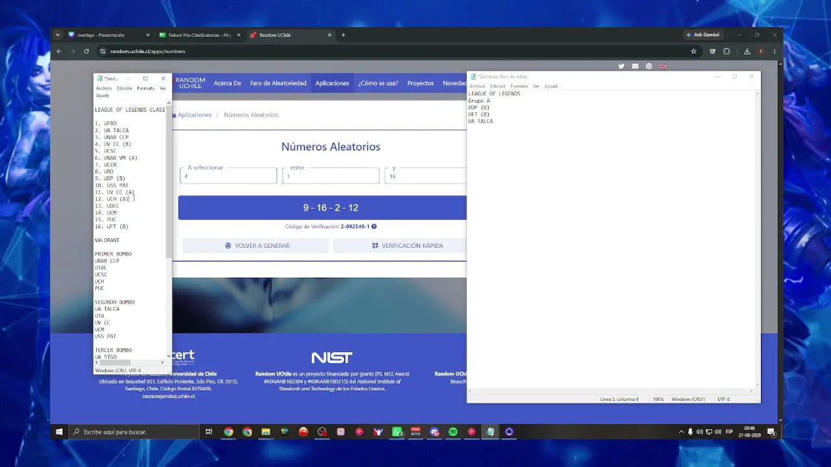Open Formato menu in right Notepad window
Viewport: 831px width, 467px height.
(x=519, y=86)
